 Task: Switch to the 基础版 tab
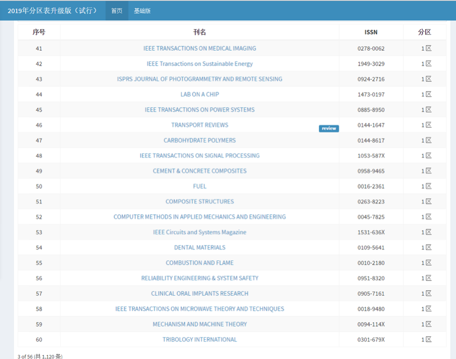(x=142, y=10)
